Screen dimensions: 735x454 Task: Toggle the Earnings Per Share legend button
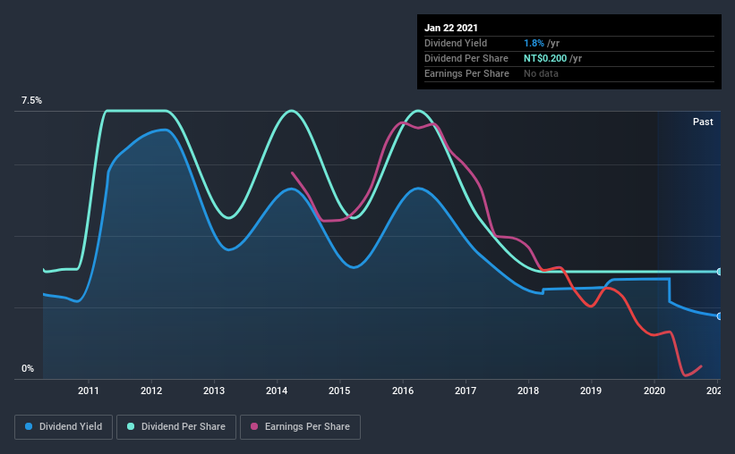(x=300, y=427)
